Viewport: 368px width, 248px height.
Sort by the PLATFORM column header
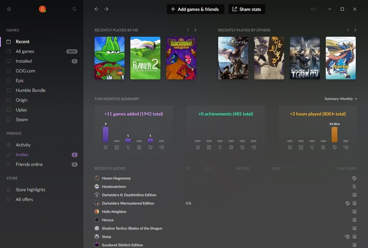[347, 168]
